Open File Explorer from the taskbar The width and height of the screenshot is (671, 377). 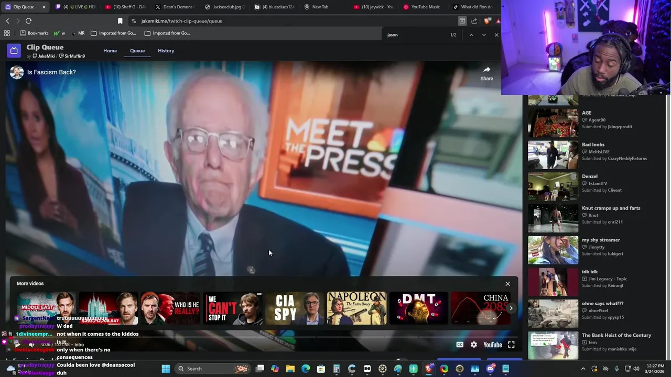(290, 369)
